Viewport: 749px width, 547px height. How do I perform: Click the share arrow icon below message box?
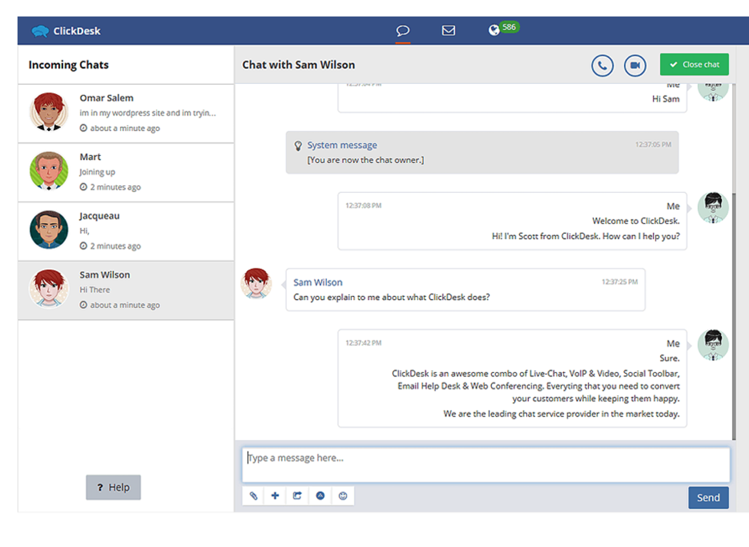[x=297, y=495]
